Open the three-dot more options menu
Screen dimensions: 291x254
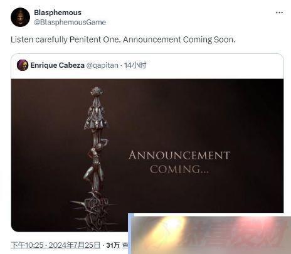(x=279, y=13)
